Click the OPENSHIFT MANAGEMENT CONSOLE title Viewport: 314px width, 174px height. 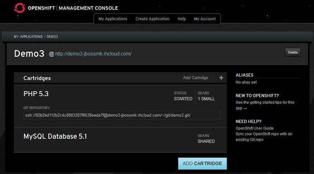pos(73,8)
